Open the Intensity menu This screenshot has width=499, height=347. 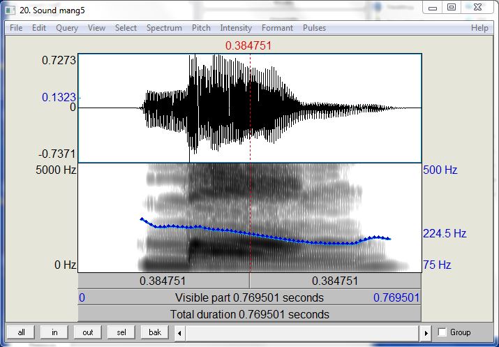(236, 28)
